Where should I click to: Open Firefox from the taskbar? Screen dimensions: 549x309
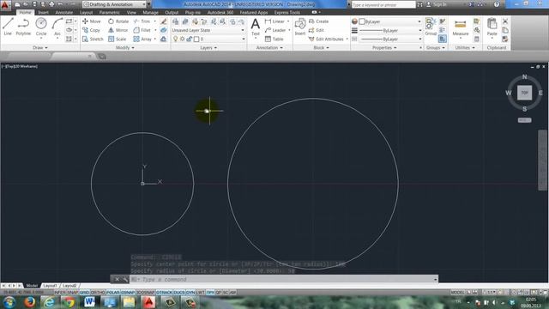tap(29, 301)
